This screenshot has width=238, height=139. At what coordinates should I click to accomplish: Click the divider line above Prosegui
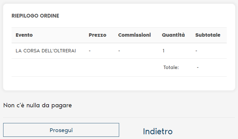tap(119, 118)
